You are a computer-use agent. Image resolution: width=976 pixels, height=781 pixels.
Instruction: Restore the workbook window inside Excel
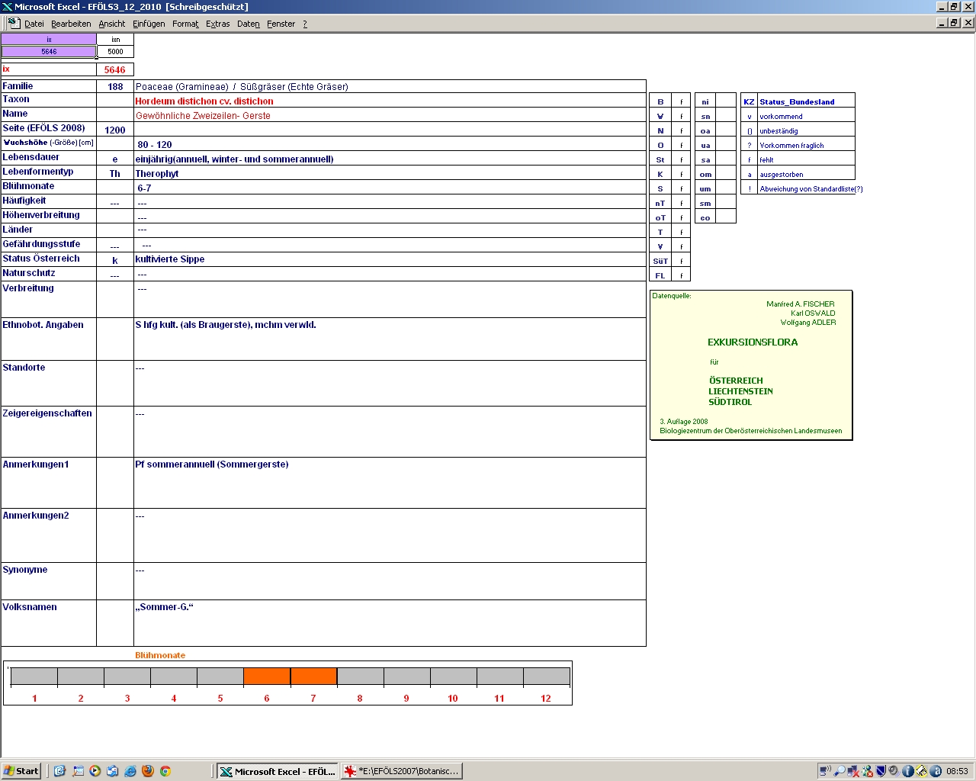pyautogui.click(x=954, y=23)
